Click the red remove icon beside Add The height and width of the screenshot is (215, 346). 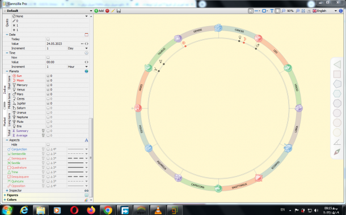pos(107,11)
